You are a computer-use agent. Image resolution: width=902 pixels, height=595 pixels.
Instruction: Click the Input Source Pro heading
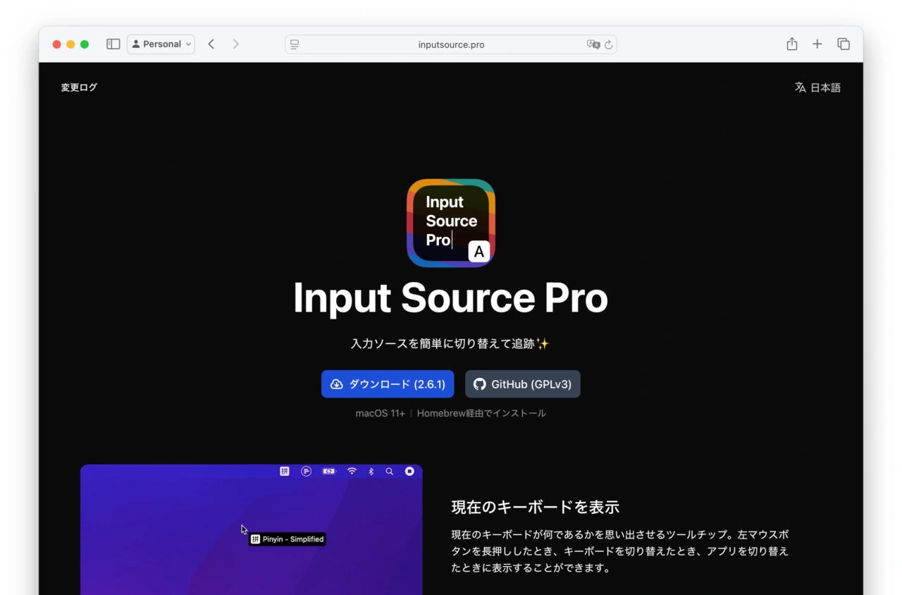click(450, 298)
